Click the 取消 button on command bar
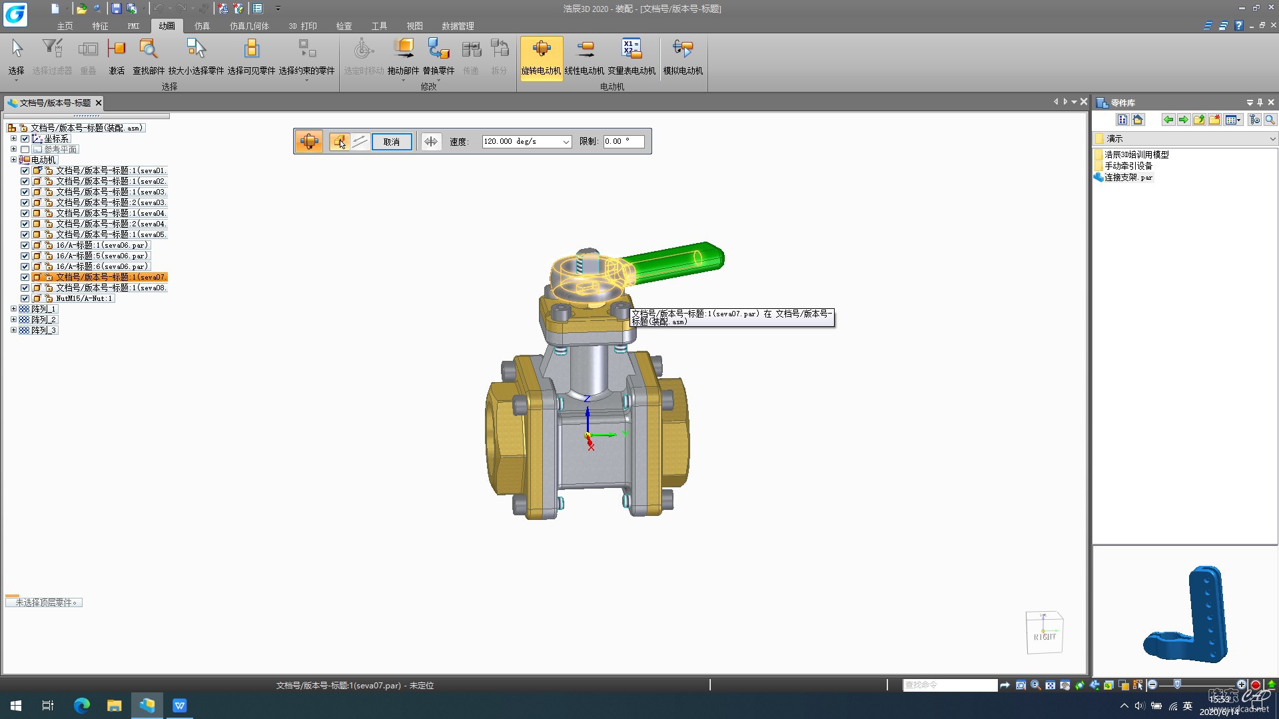The height and width of the screenshot is (719, 1279). pos(392,142)
